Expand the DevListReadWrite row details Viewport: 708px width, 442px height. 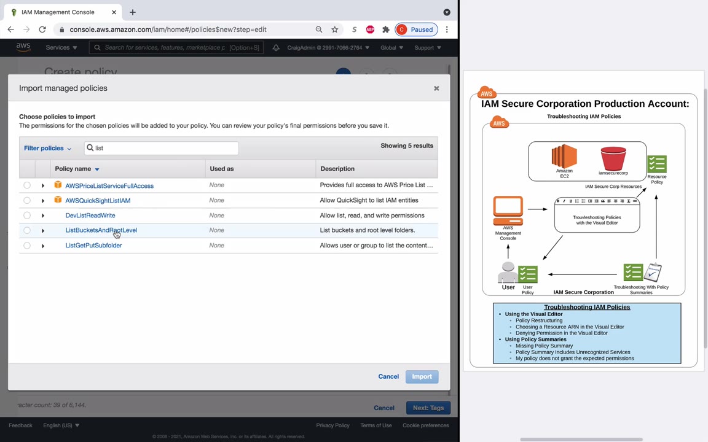pos(43,215)
